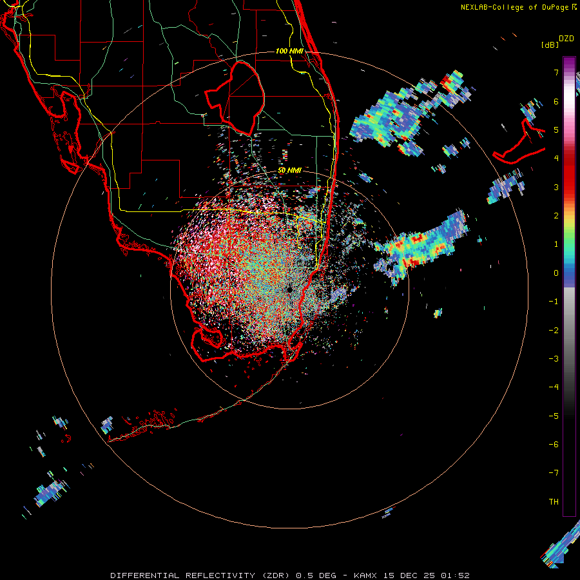Click the 3 value on the color scale

point(556,187)
